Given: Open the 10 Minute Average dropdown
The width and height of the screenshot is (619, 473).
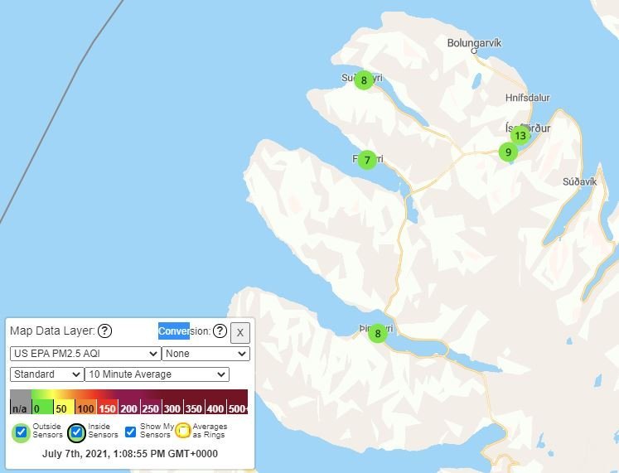Looking at the screenshot, I should [156, 374].
